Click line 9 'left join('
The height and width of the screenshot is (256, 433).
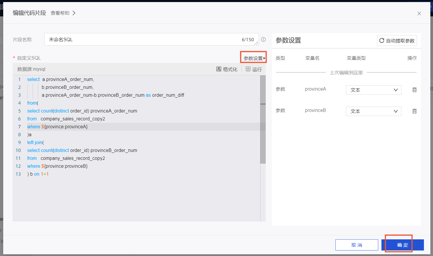(35, 142)
